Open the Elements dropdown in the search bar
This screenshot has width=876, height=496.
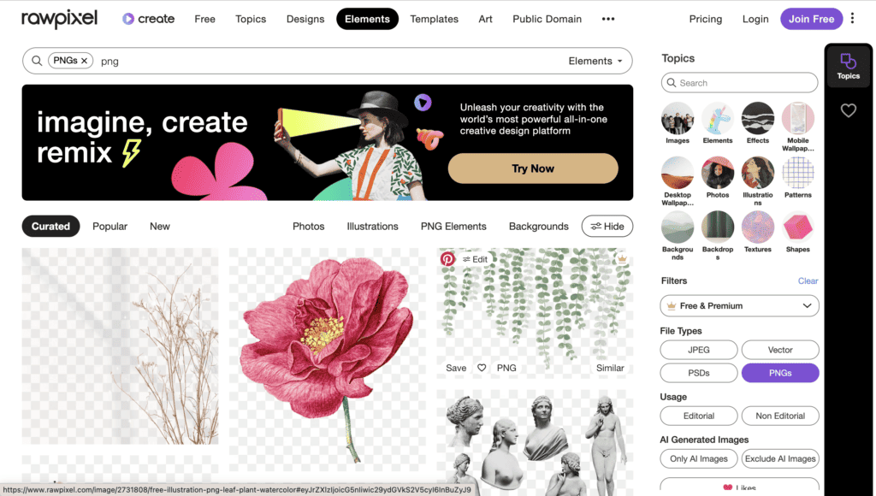coord(595,61)
